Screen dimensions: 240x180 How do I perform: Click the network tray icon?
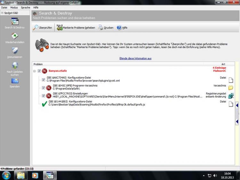(209, 176)
